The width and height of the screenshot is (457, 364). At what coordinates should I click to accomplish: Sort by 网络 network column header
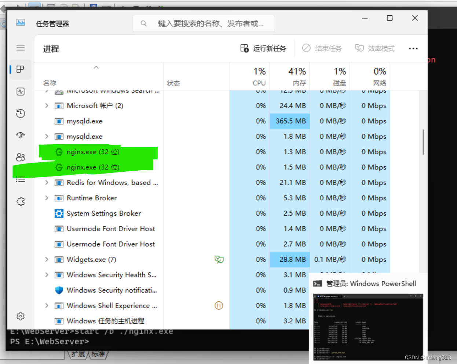point(380,83)
